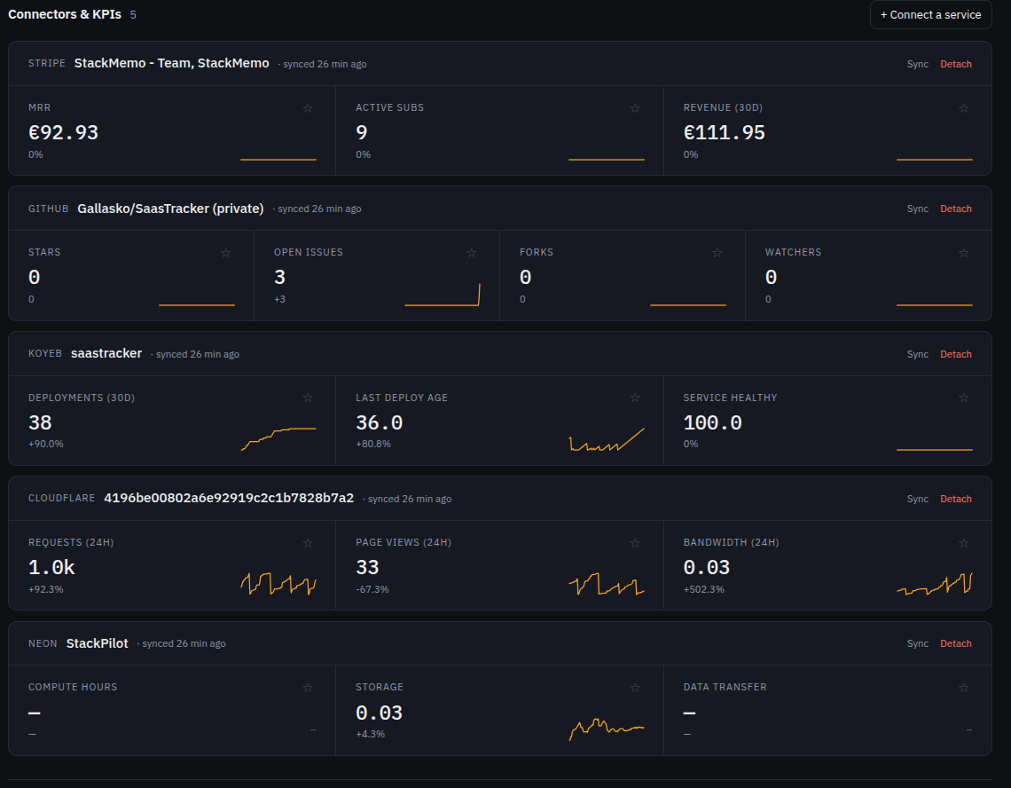Select the +90.0% deployments change
Screen dimensions: 1011x788
[46, 444]
